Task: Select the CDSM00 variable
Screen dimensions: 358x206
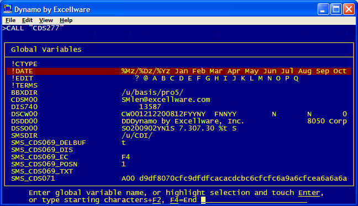Action: pos(24,100)
